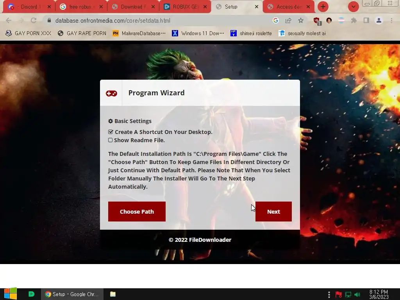This screenshot has width=400, height=300.
Task: Bookmark this page with star icon
Action: pos(301,20)
